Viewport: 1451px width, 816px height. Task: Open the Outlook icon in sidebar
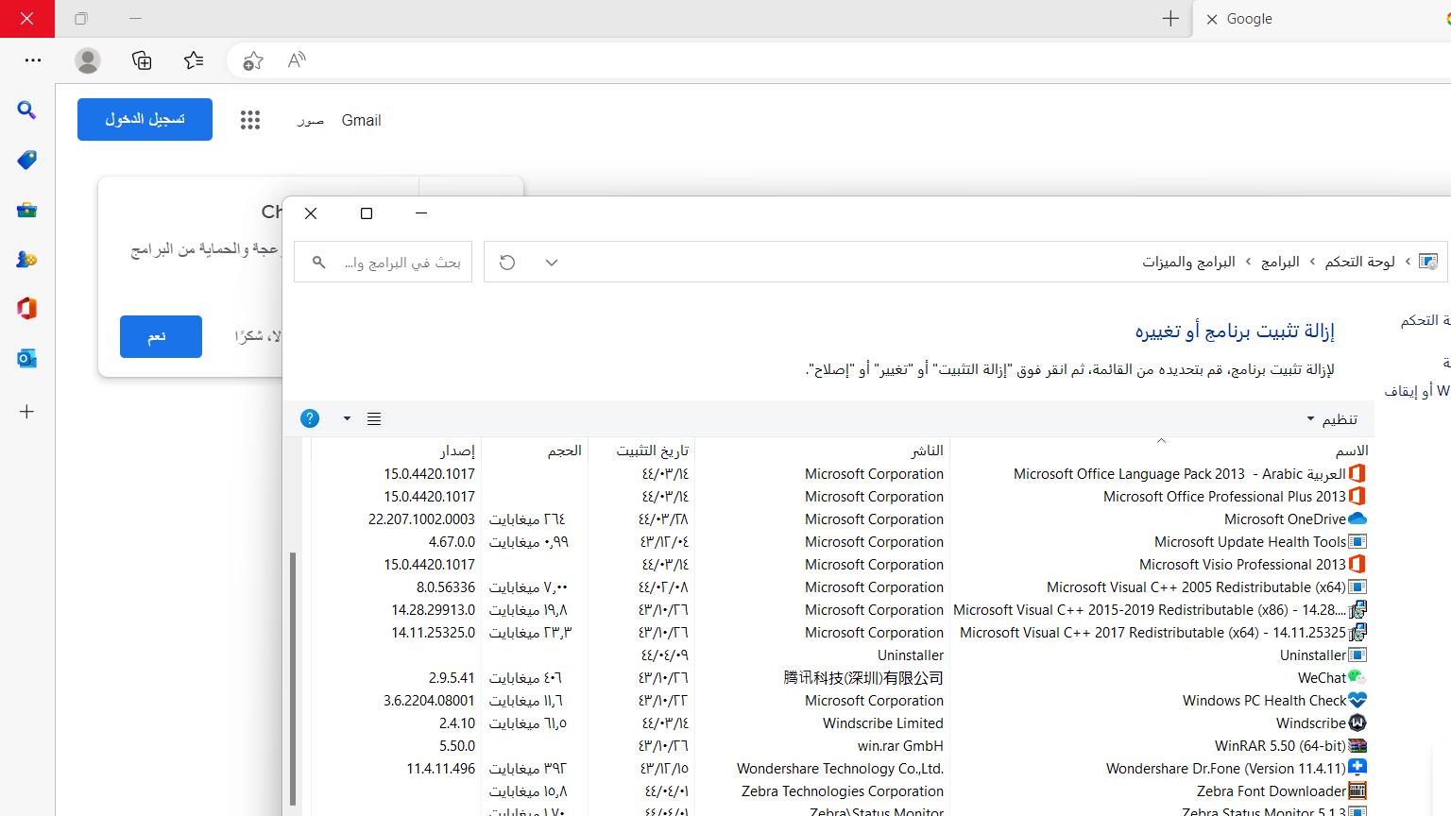click(26, 359)
